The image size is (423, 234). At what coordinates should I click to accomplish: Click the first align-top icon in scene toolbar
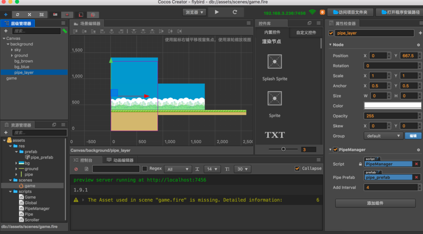(75, 31)
